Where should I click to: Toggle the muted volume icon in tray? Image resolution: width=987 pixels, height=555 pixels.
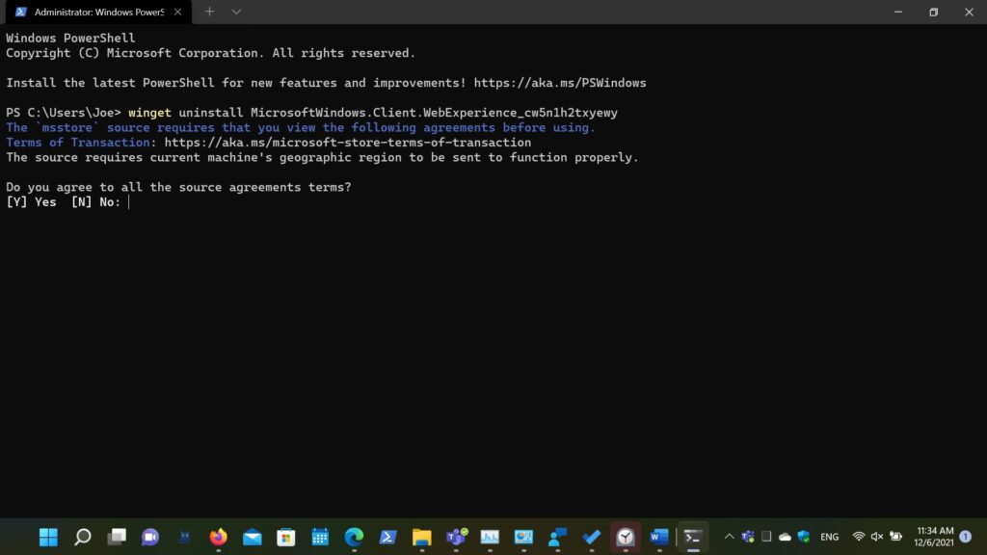[877, 537]
